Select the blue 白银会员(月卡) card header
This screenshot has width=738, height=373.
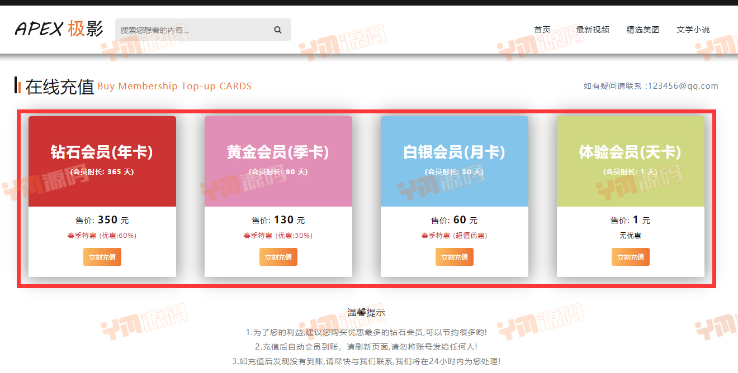click(x=455, y=161)
